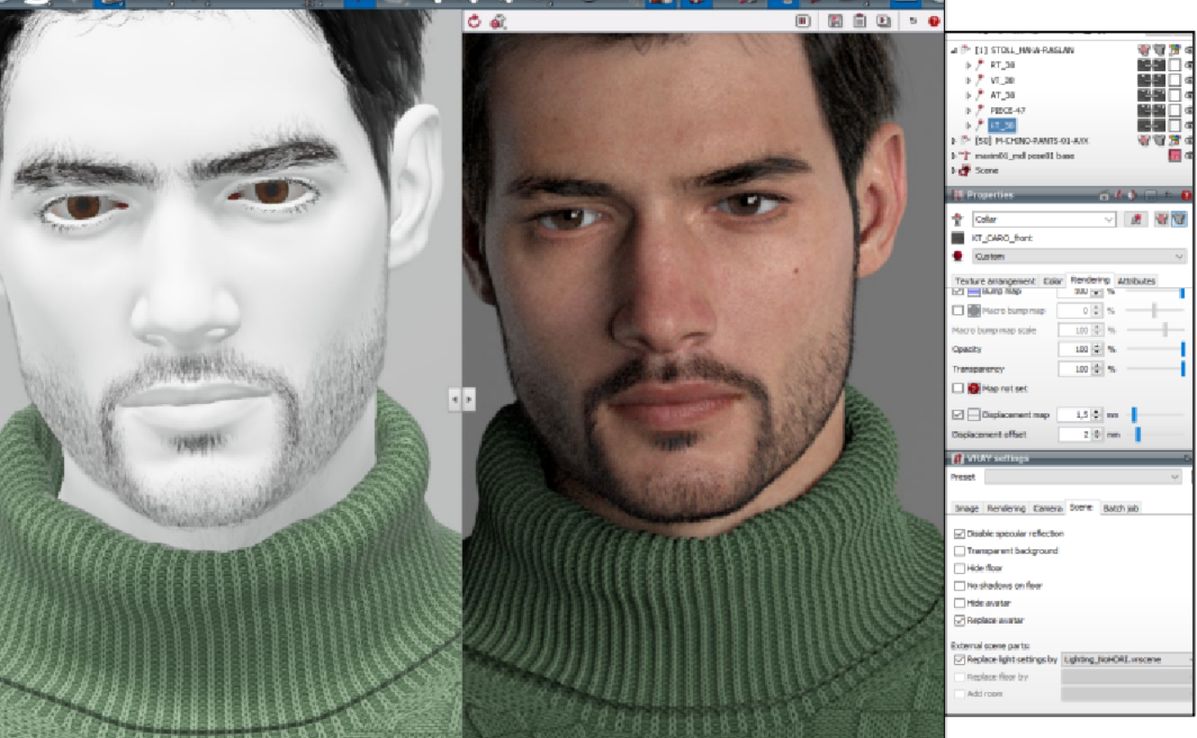Toggle the Map not set checkbox

pyautogui.click(x=958, y=389)
